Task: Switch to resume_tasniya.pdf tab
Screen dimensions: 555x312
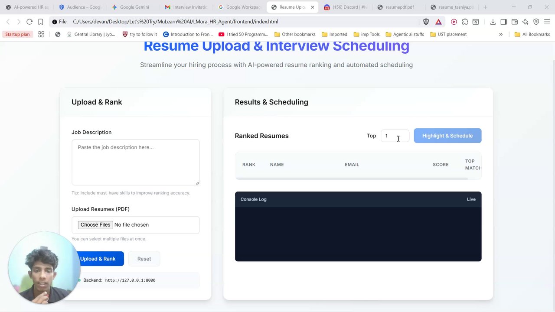Action: pos(452,7)
